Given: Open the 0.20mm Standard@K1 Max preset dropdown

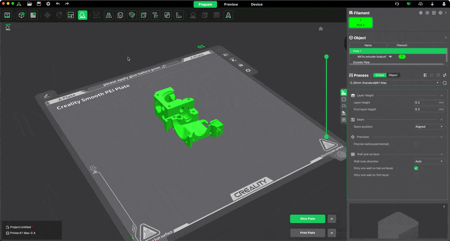Looking at the screenshot, I should click(x=394, y=83).
